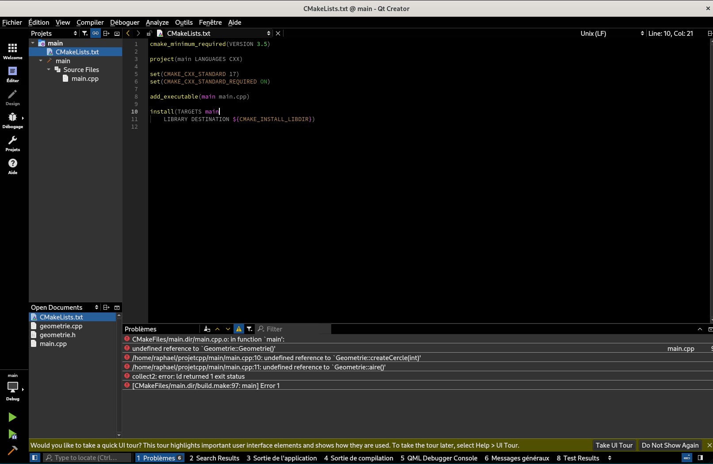
Task: Go to next issue in Problèmes
Action: [228, 329]
